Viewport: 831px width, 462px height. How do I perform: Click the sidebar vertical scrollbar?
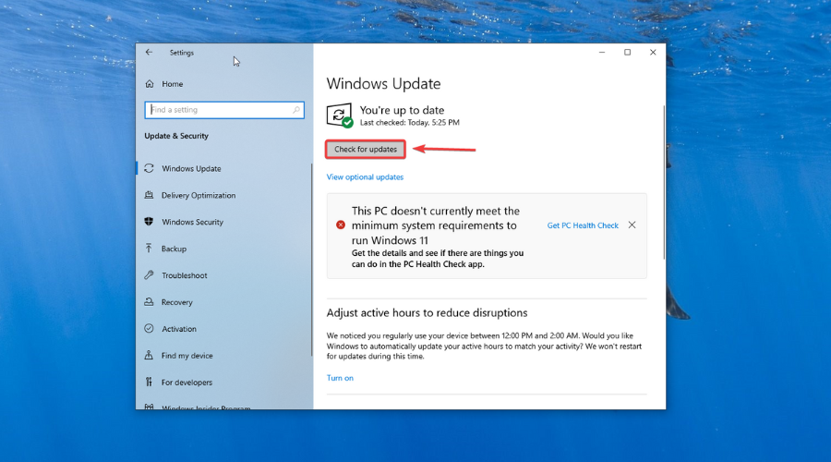click(x=312, y=260)
